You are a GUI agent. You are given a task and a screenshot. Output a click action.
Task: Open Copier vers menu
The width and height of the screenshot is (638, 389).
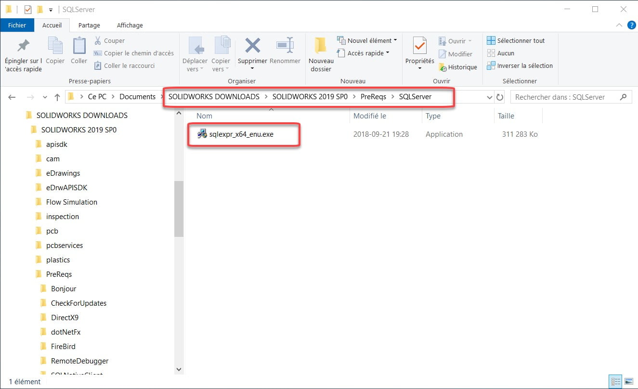point(221,55)
